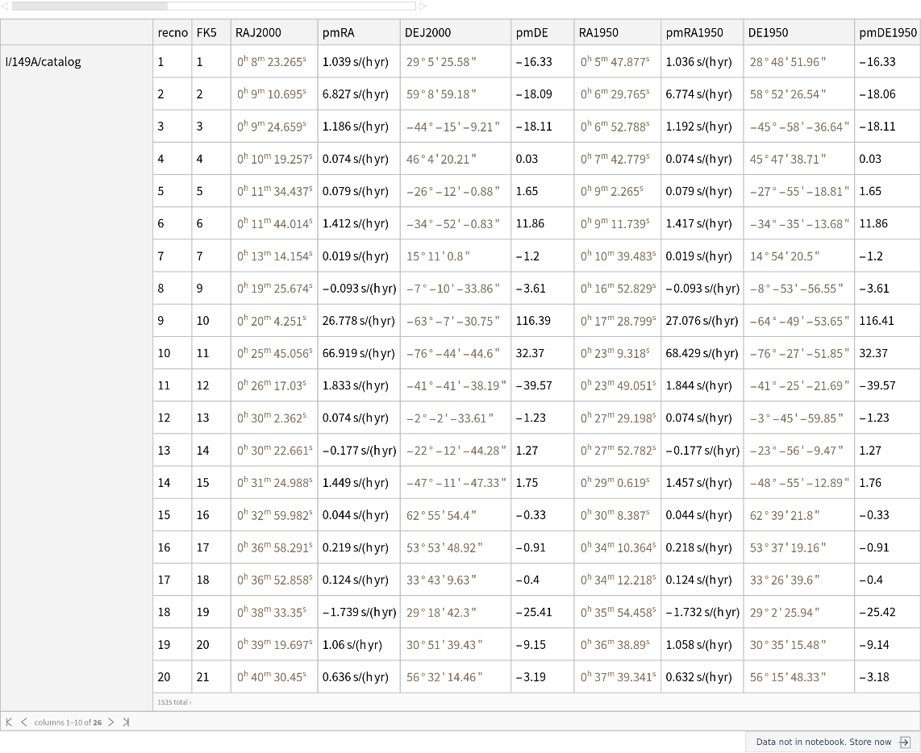The height and width of the screenshot is (753, 921).
Task: Click the pmDE value 116.39 cell
Action: pos(533,321)
